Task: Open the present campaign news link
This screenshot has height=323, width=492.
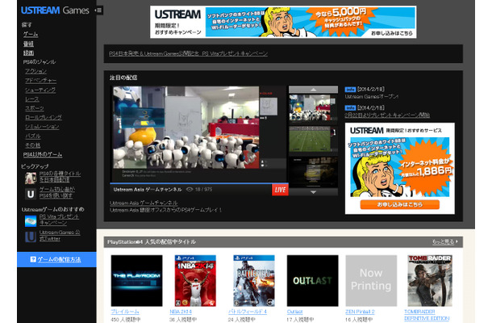Action: 387,115
